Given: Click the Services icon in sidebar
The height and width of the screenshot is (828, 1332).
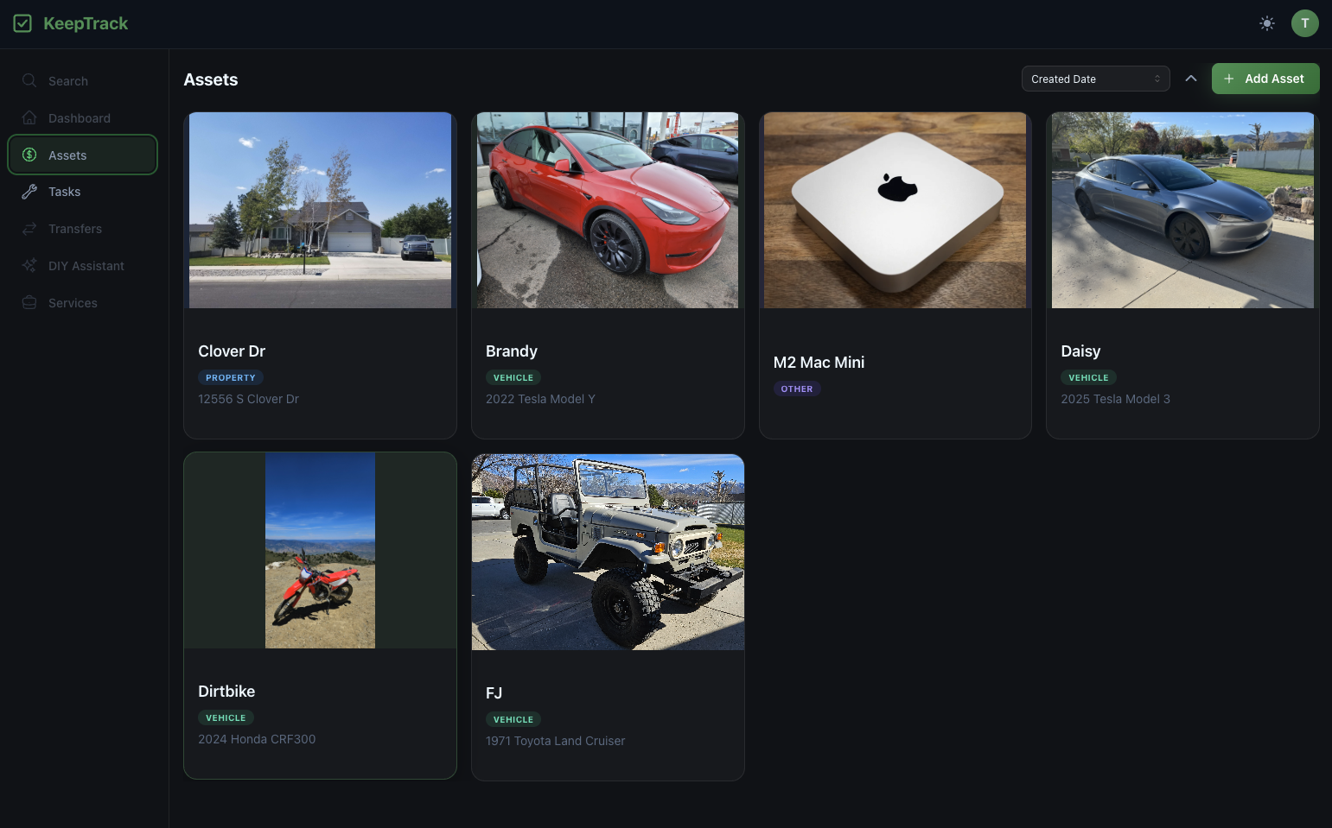Looking at the screenshot, I should point(29,303).
